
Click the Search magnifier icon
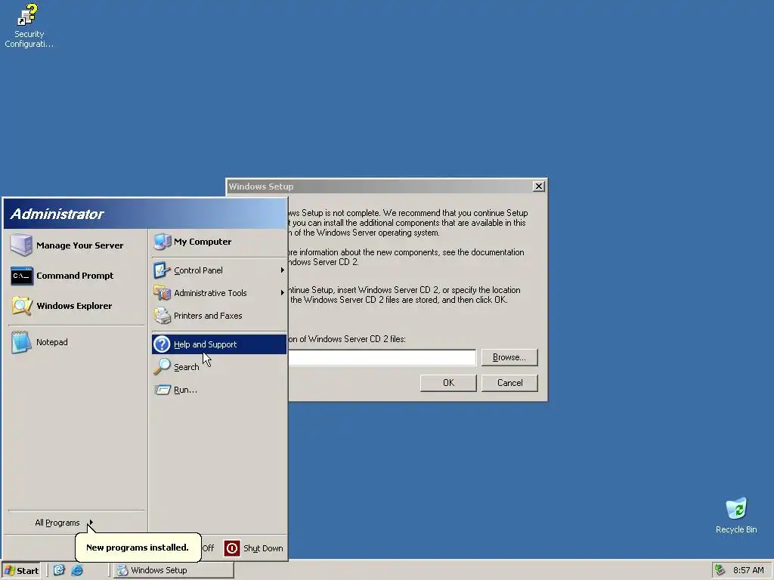click(162, 367)
